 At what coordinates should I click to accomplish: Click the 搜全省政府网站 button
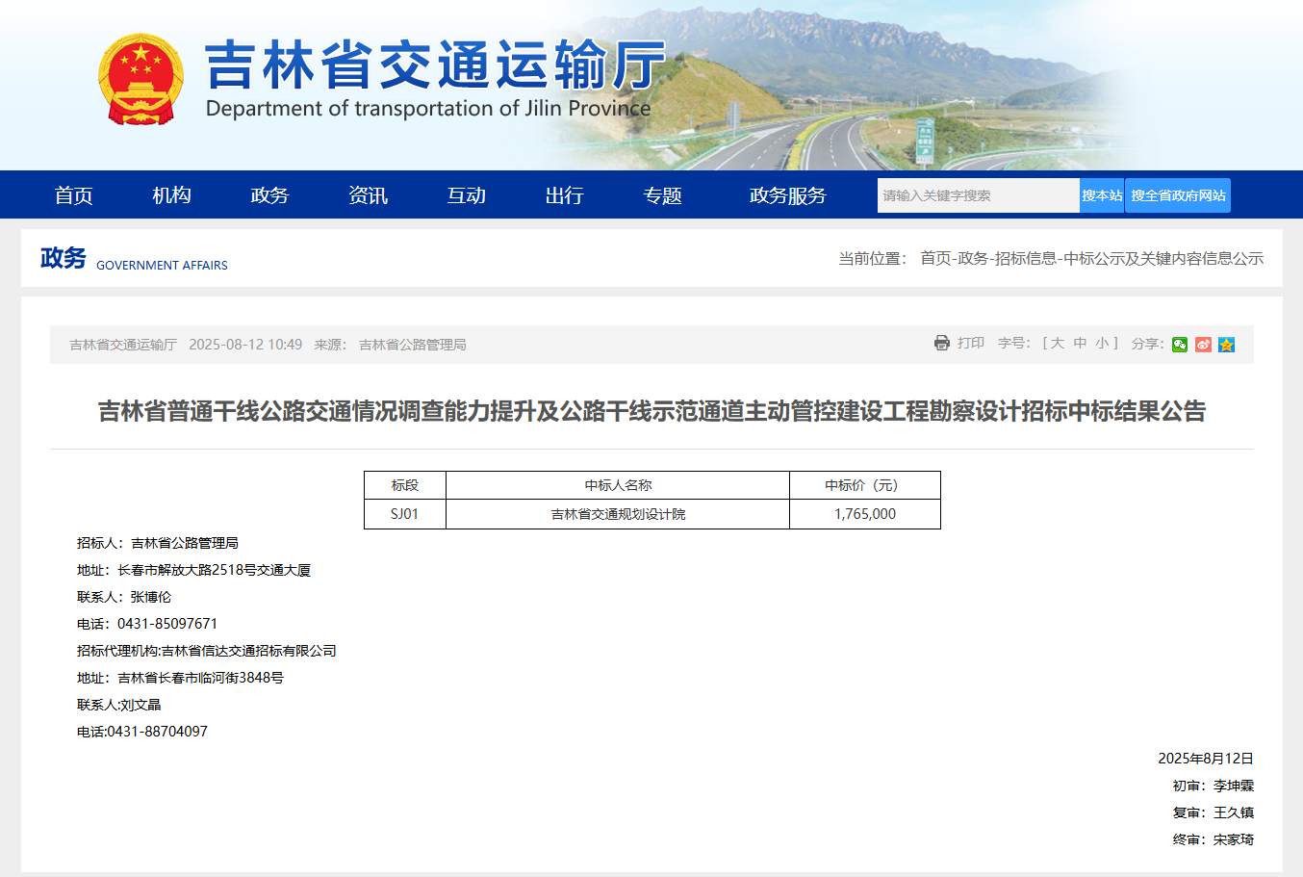point(1178,195)
